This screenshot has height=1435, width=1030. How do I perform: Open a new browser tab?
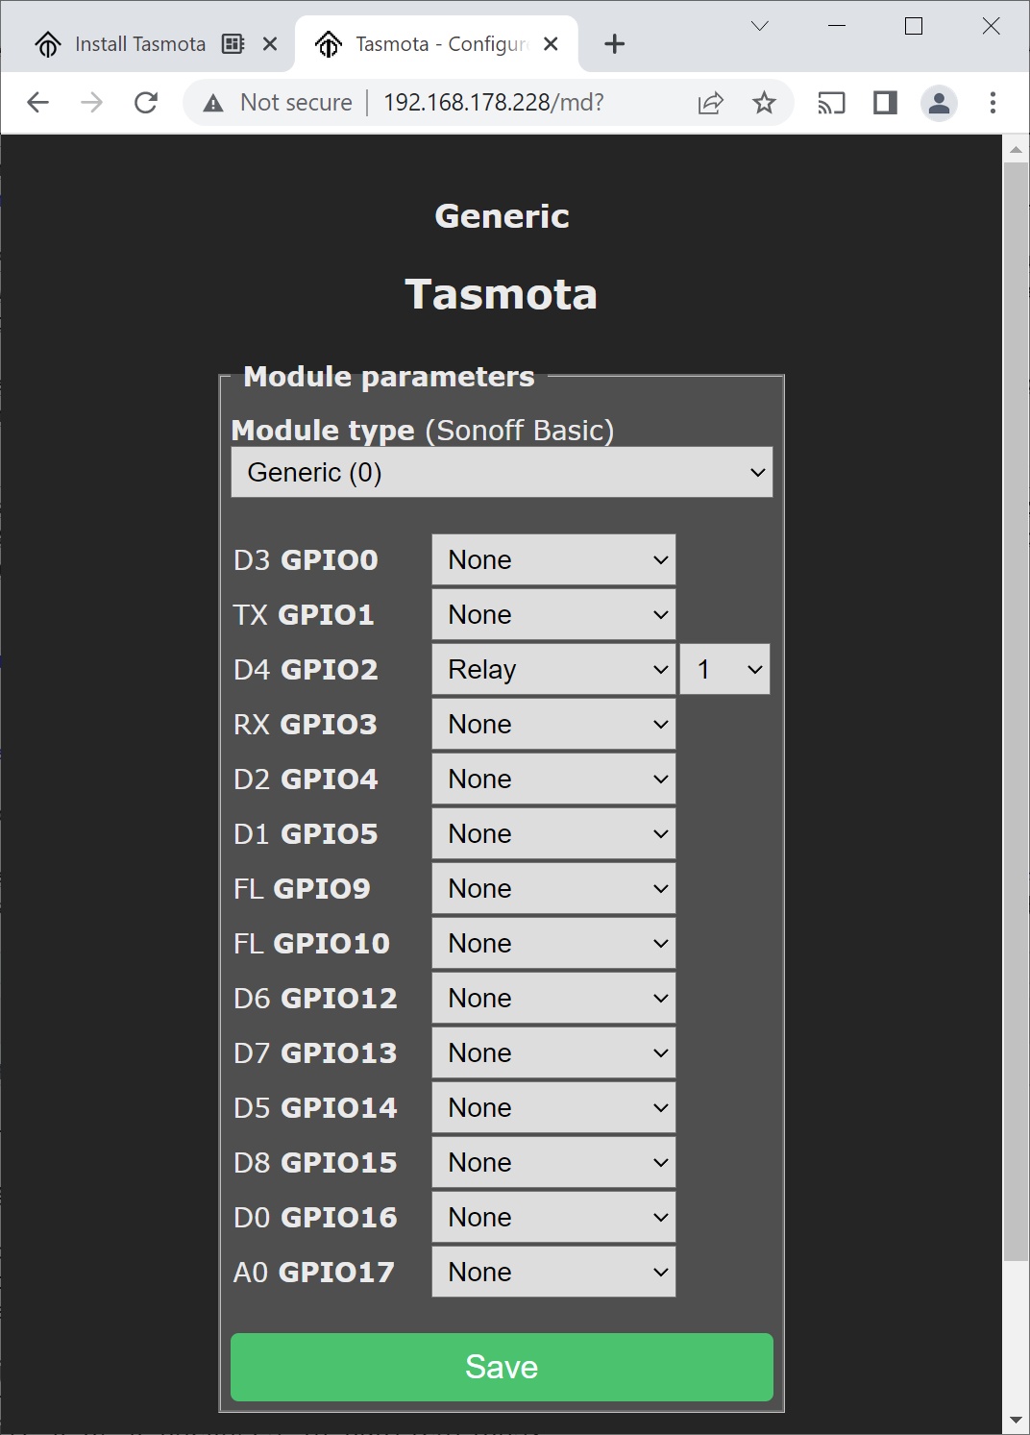click(615, 44)
